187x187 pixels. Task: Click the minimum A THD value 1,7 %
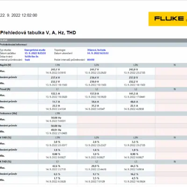57,178
